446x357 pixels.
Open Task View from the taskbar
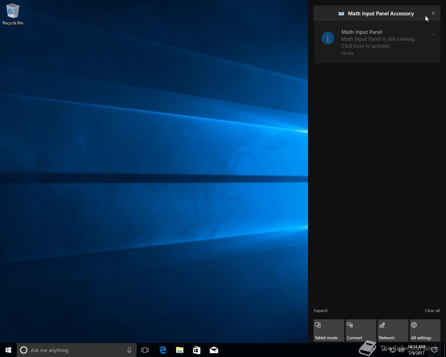click(x=145, y=350)
